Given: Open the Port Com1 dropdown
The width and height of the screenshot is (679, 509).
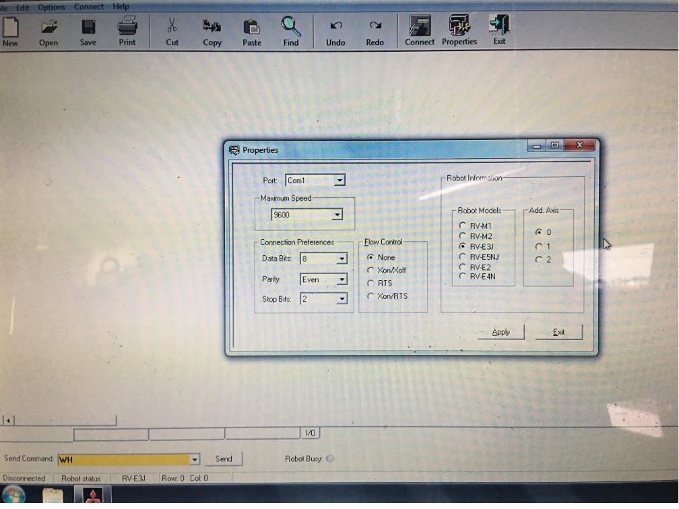Looking at the screenshot, I should 340,180.
